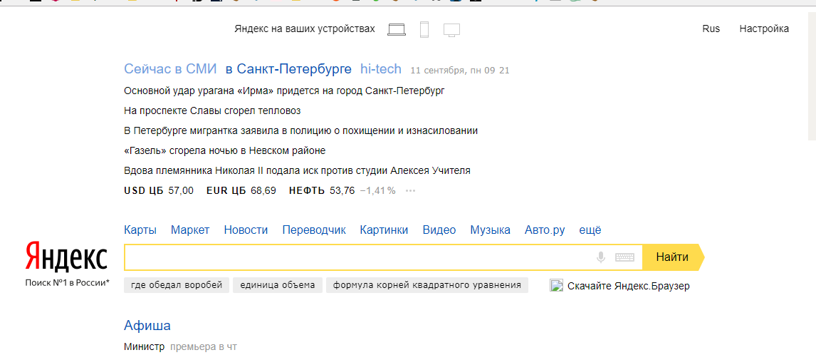Click the date 11 сентября text
This screenshot has height=355, width=816.
pyautogui.click(x=459, y=71)
